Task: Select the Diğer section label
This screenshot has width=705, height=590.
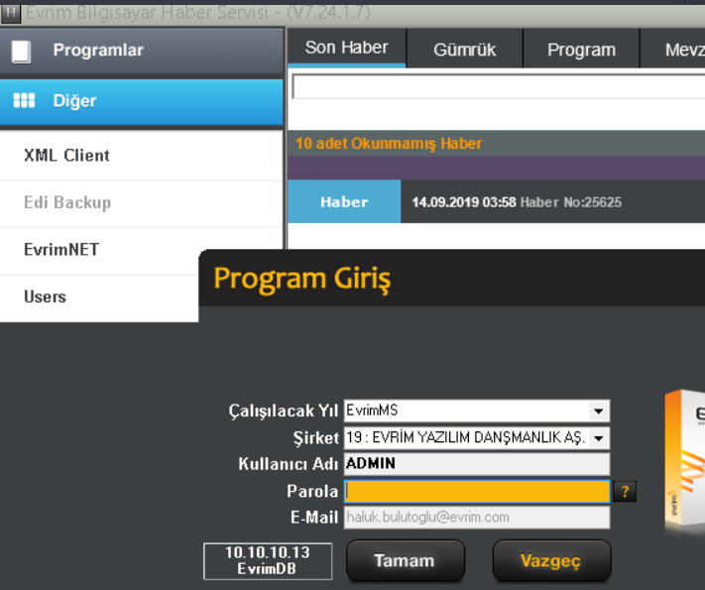Action: tap(74, 101)
